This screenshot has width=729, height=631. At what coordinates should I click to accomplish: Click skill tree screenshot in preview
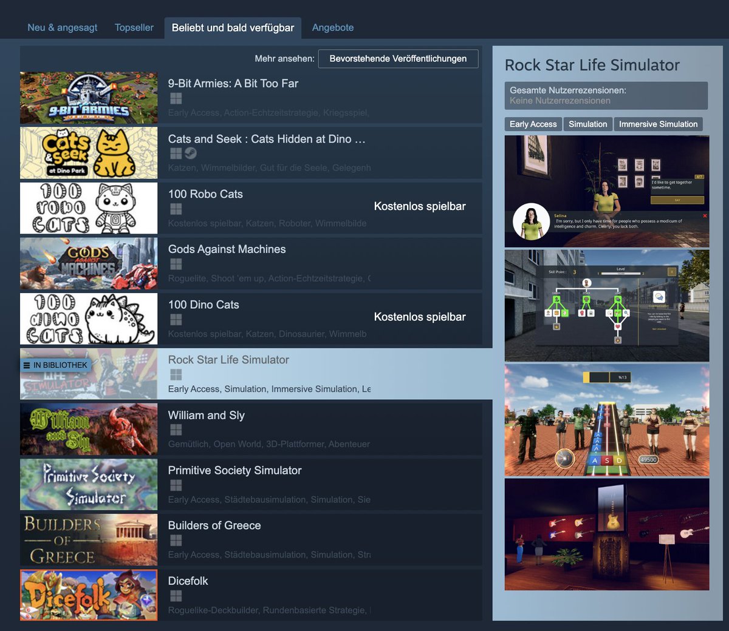[607, 306]
